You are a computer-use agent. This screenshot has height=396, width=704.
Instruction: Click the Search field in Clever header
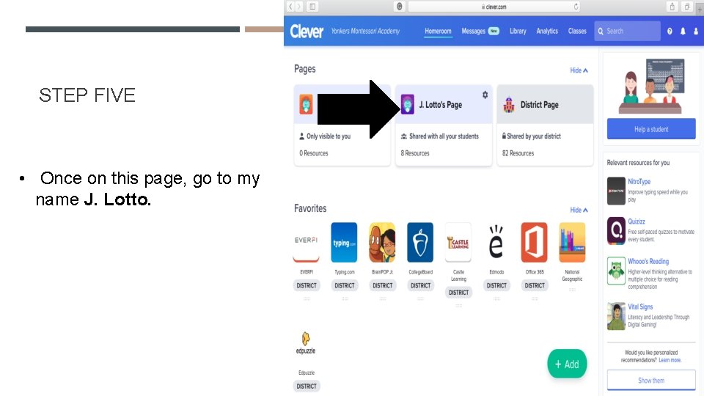(x=627, y=31)
